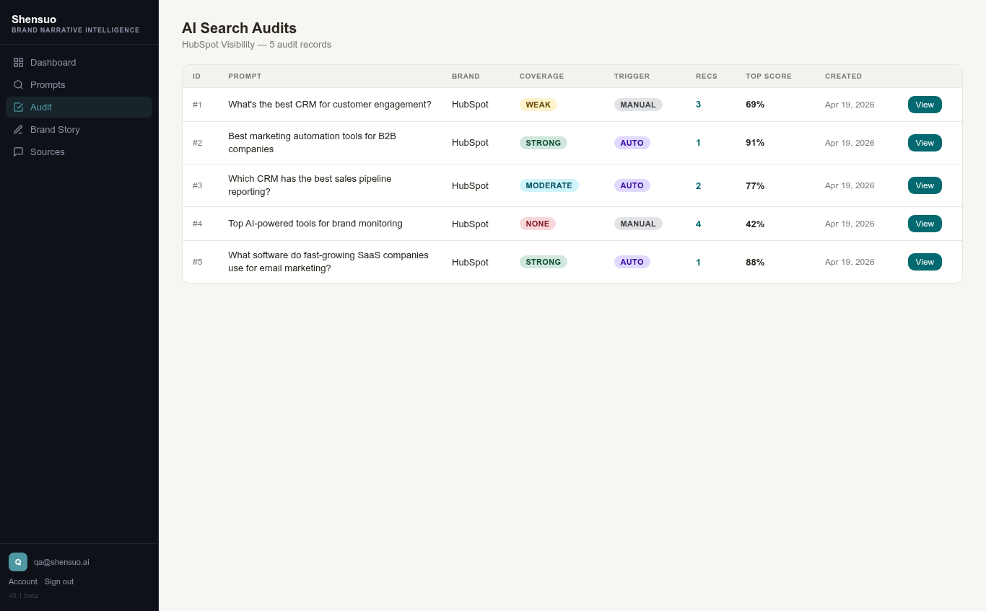Screen dimensions: 986x611
Task: Open the 3 recommendations link on row #1
Action: point(698,104)
